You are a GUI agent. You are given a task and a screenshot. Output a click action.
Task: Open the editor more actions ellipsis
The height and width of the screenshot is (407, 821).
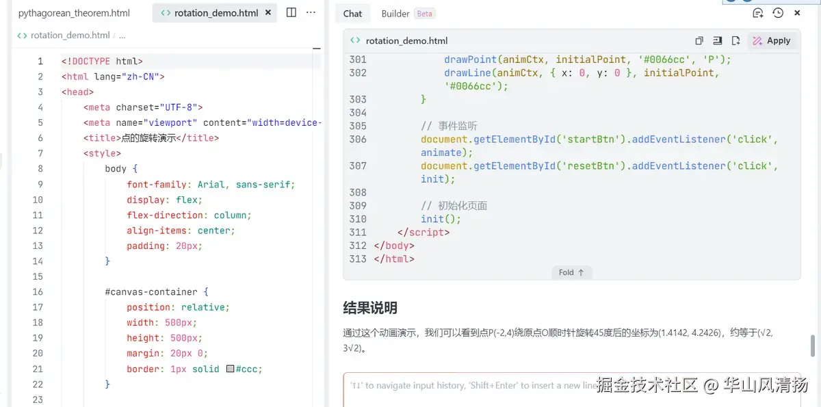pyautogui.click(x=311, y=12)
